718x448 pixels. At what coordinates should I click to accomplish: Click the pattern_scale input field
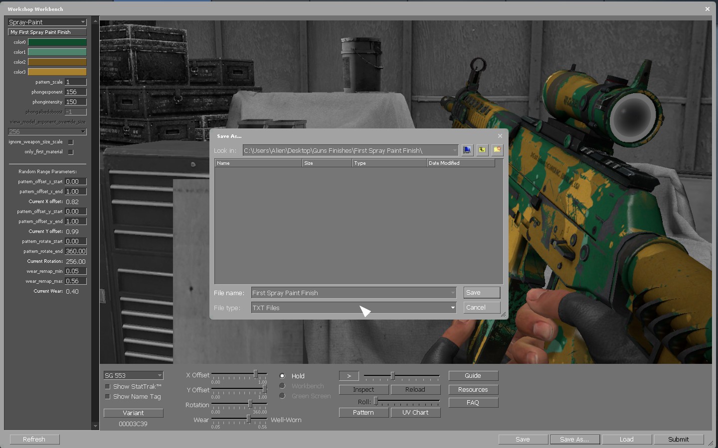(x=76, y=82)
